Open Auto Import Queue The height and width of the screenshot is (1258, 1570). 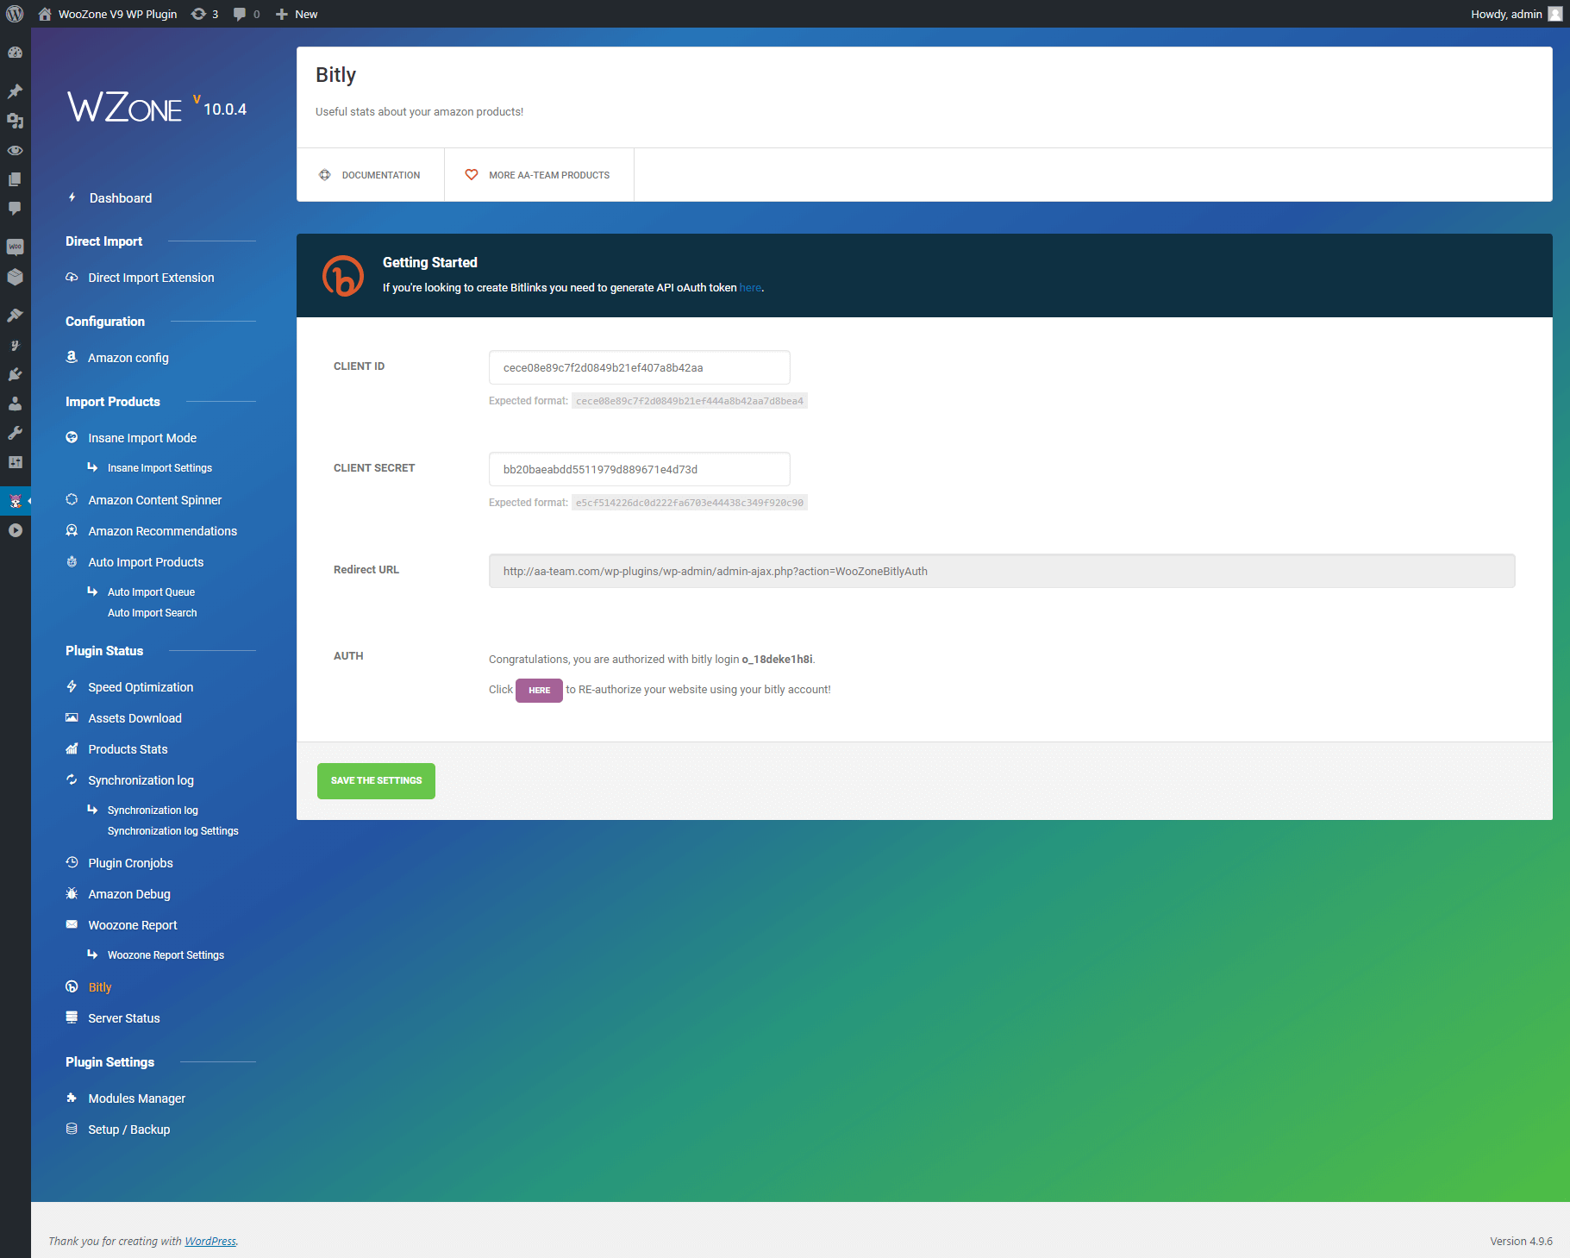coord(151,592)
